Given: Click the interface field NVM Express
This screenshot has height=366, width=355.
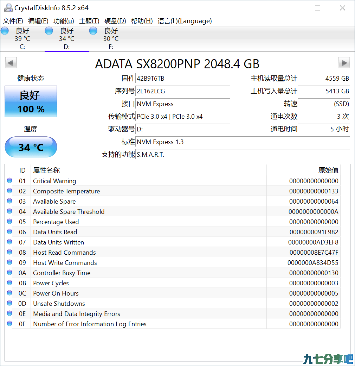Looking at the screenshot, I should [x=182, y=104].
